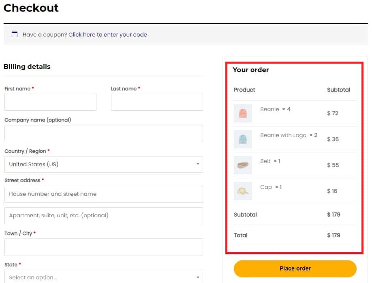This screenshot has width=372, height=283.
Task: Expand the State select an option dropdown
Action: click(104, 277)
